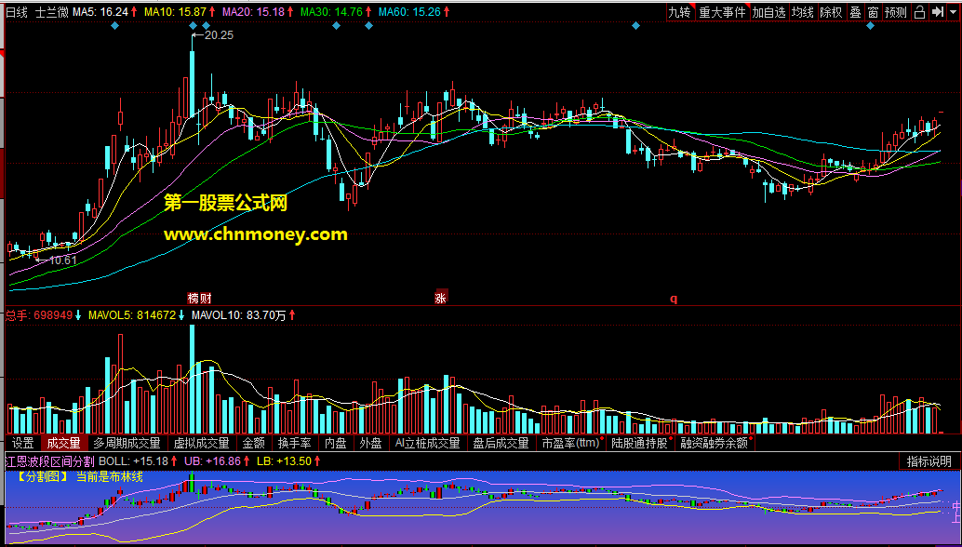Click the 10.61 low price label
Screen dimensions: 962x547
tap(62, 260)
